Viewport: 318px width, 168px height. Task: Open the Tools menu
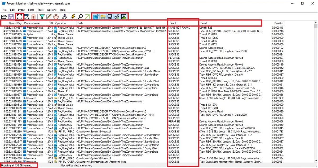(x=41, y=10)
